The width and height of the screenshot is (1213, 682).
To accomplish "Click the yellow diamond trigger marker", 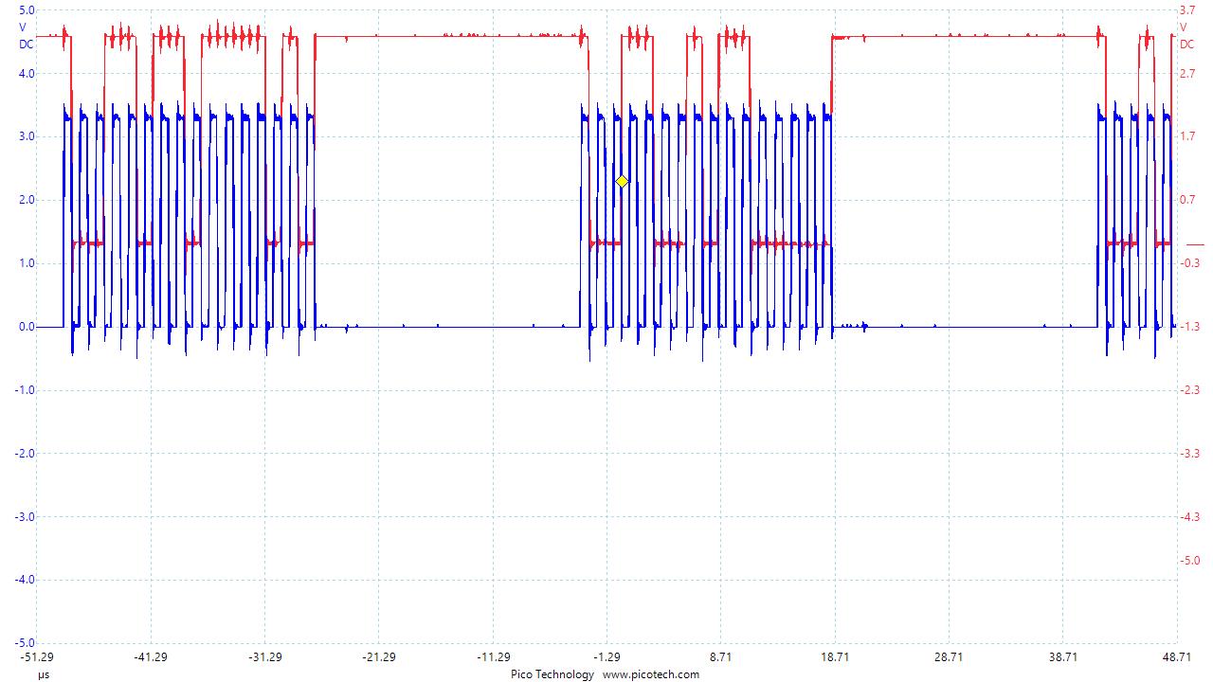I will point(622,181).
